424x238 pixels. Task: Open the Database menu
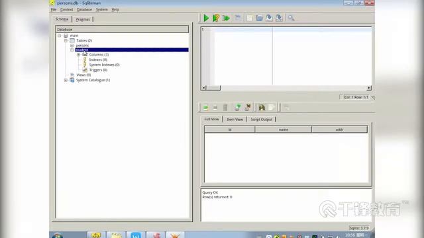click(84, 9)
